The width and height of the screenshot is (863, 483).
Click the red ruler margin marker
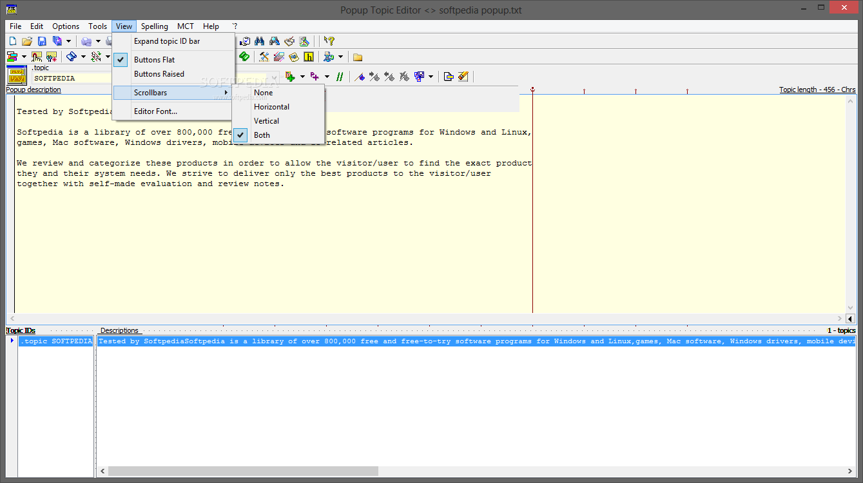point(532,90)
